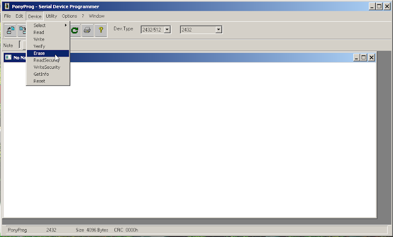
Task: Choose Verify from the Device menu
Action: (48, 46)
